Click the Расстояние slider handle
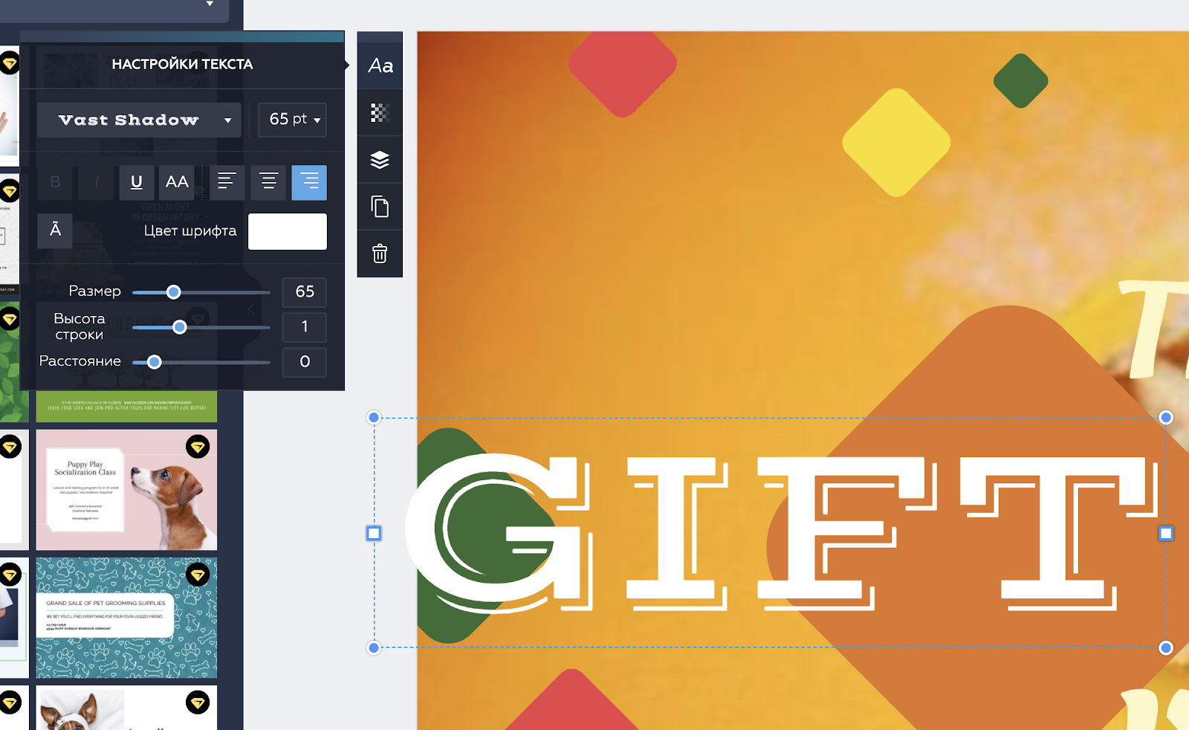The height and width of the screenshot is (730, 1189). click(155, 362)
